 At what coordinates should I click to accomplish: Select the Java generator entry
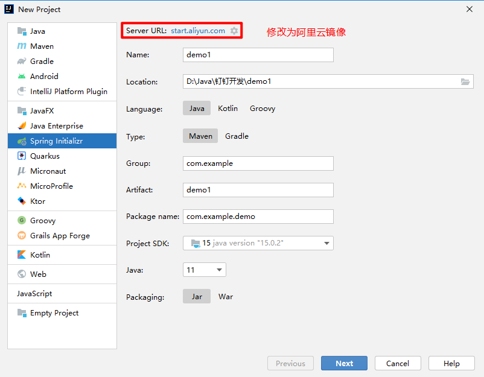click(62, 31)
